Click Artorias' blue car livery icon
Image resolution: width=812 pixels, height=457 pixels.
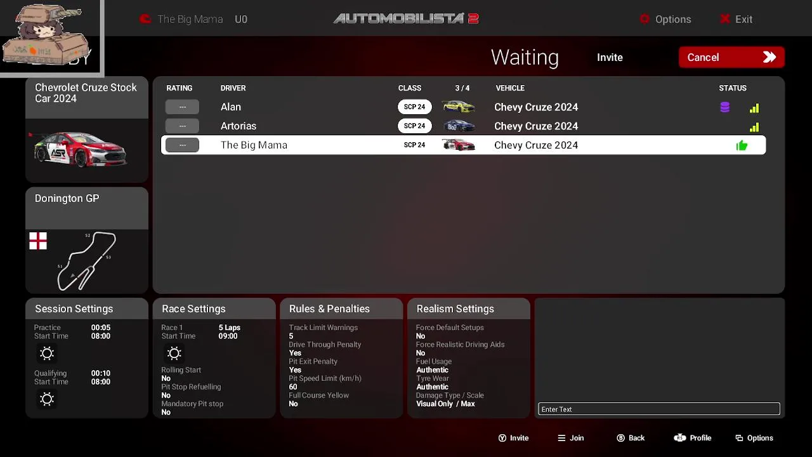click(x=458, y=126)
